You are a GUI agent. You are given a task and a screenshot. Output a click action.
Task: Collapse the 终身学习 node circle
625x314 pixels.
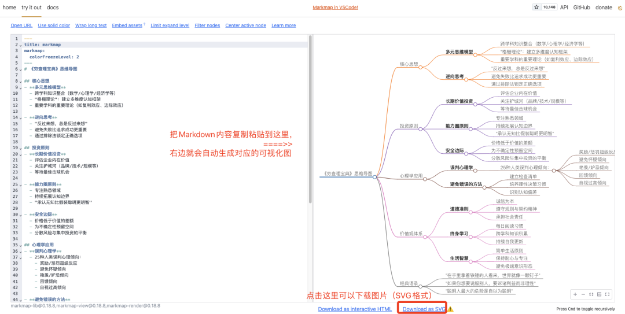click(x=471, y=237)
